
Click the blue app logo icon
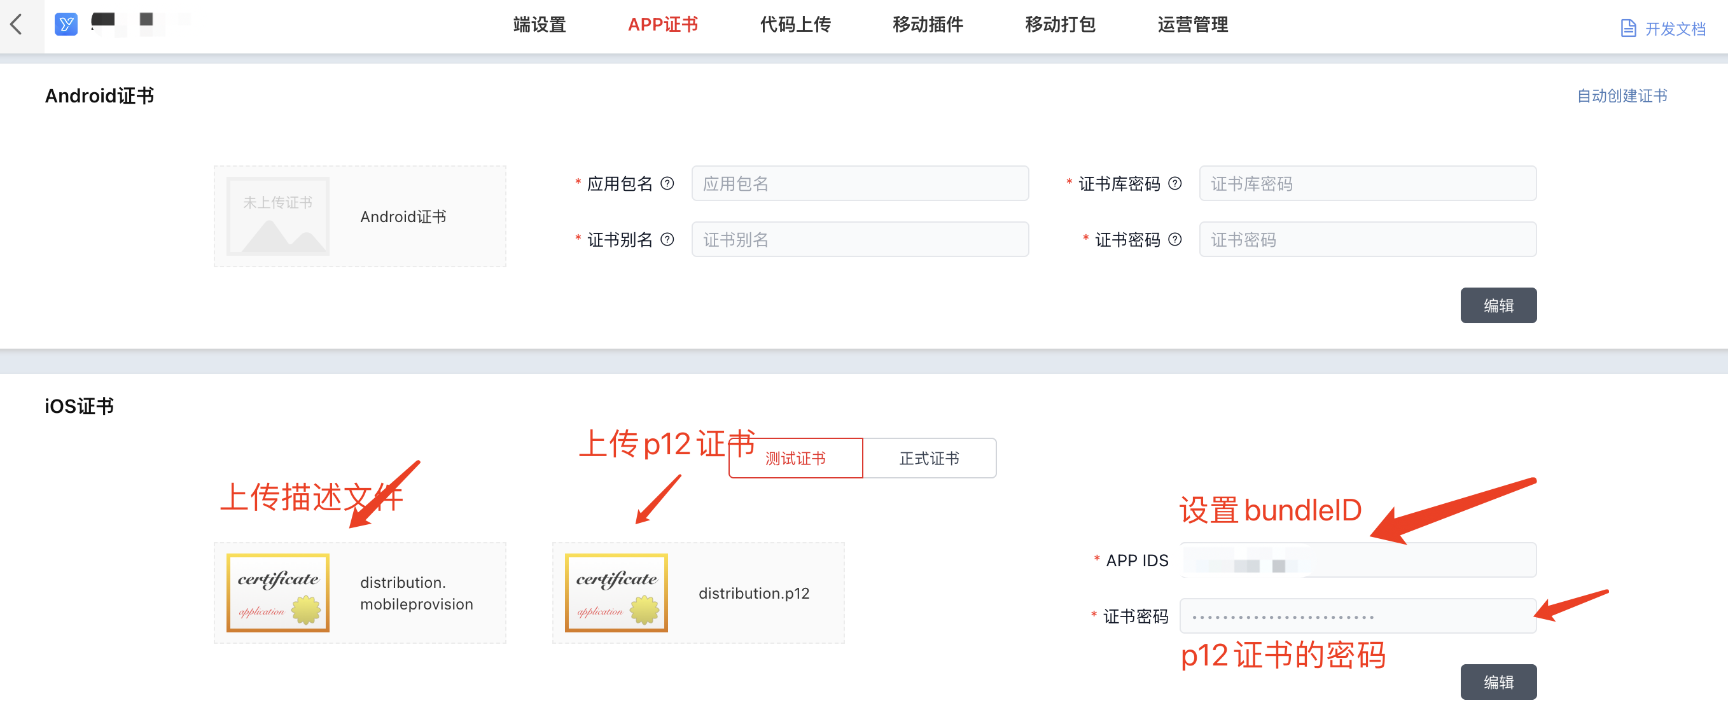click(x=66, y=24)
